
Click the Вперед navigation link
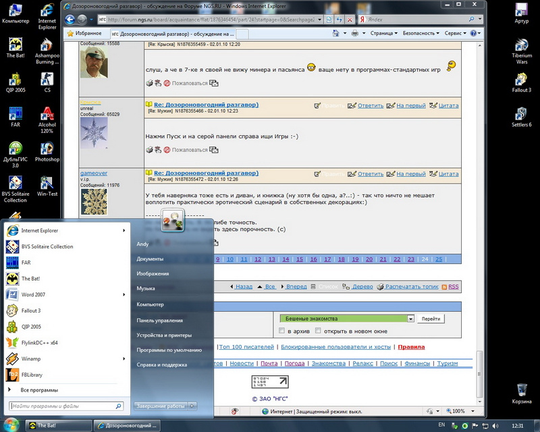tap(296, 287)
